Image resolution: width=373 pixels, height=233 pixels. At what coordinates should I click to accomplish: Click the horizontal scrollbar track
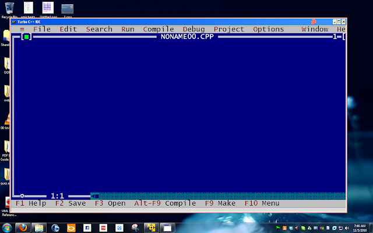[x=222, y=196]
